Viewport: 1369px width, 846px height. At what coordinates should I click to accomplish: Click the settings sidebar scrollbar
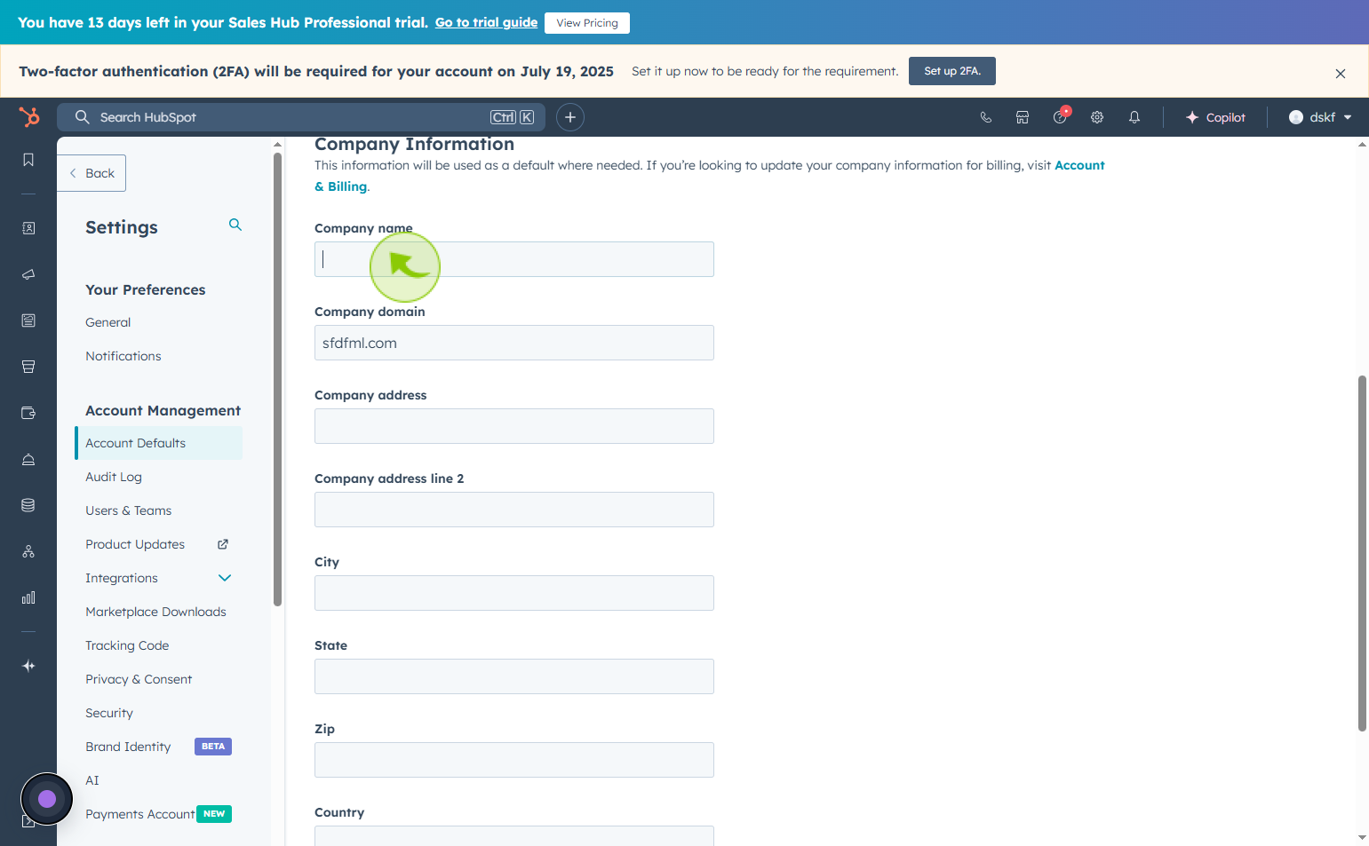[277, 379]
